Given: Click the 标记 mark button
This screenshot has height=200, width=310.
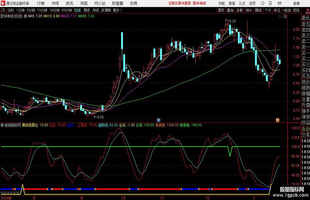Looking at the screenshot, I should [x=277, y=10].
